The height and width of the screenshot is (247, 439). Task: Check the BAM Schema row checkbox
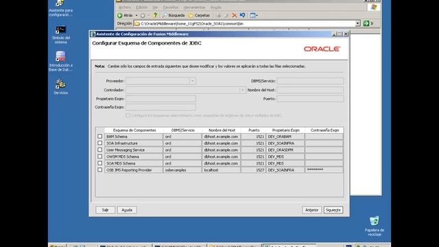(99, 137)
